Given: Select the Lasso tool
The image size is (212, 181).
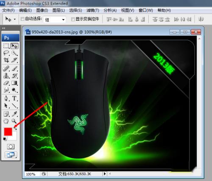Looking at the screenshot, I should pos(6,53).
